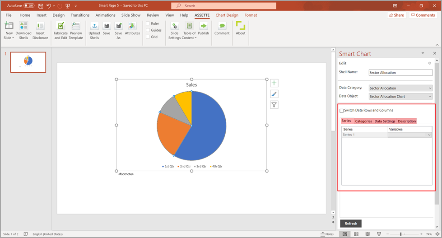Click the ASSETTE Save icon
The height and width of the screenshot is (238, 442).
pyautogui.click(x=107, y=26)
